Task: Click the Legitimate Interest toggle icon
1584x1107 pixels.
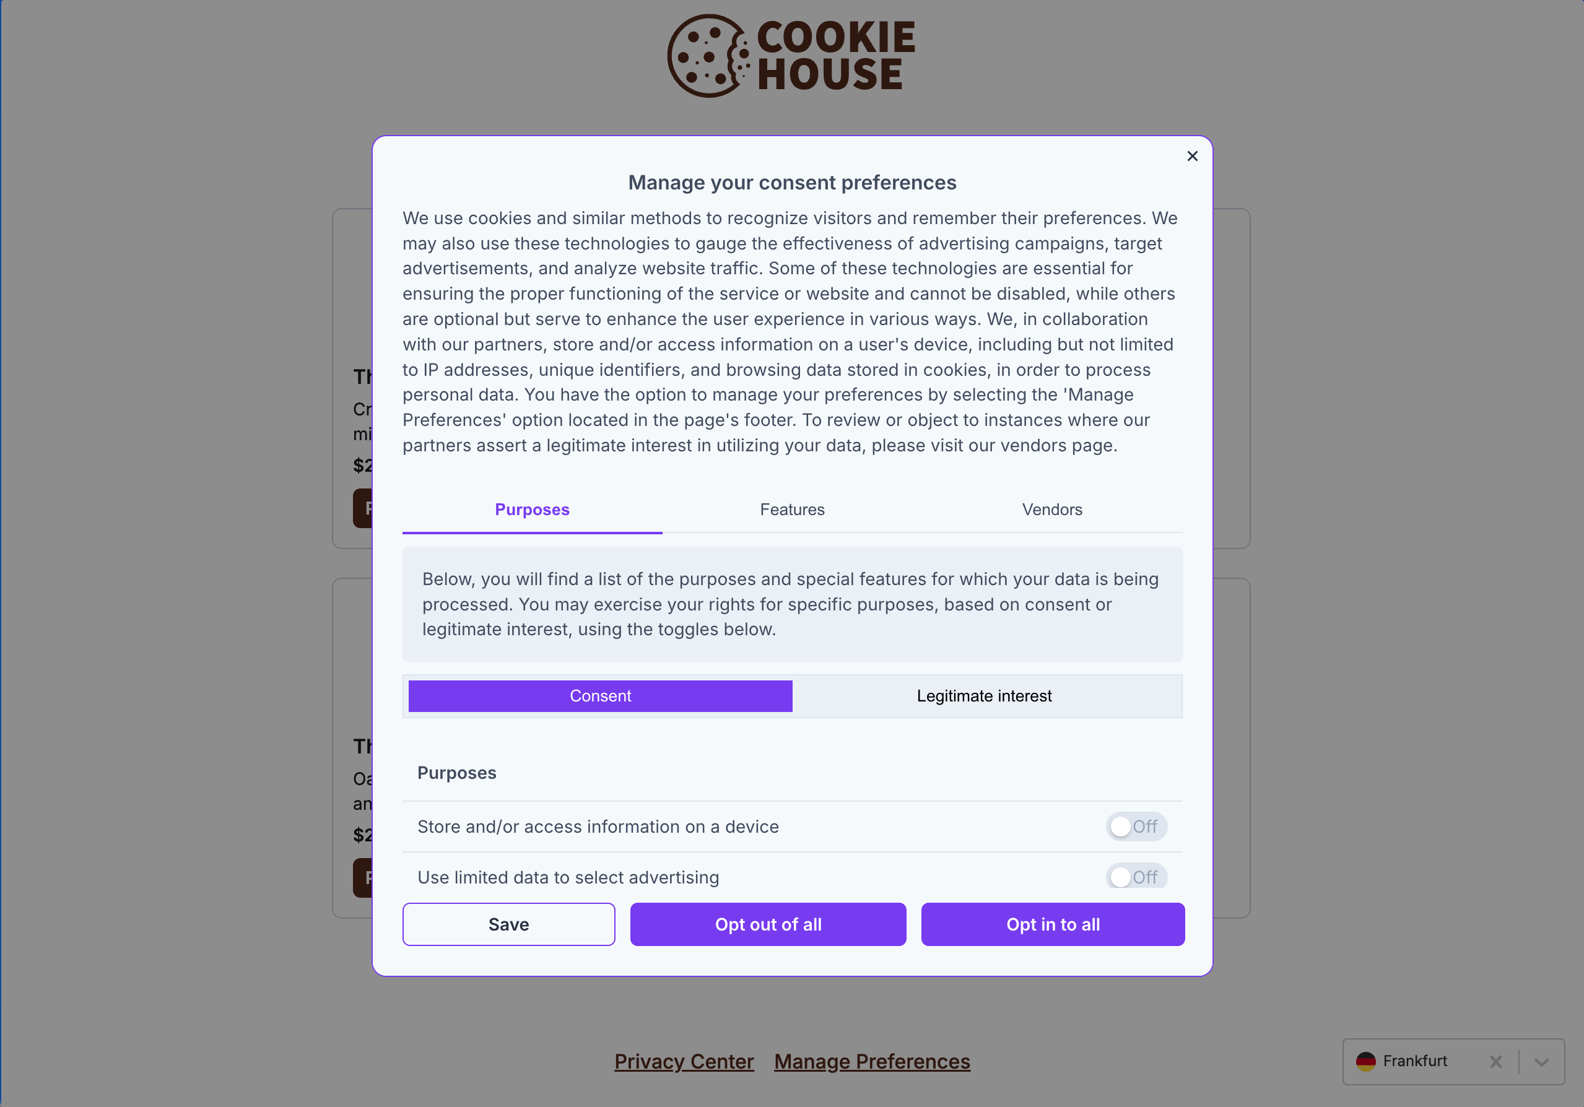Action: [x=985, y=695]
